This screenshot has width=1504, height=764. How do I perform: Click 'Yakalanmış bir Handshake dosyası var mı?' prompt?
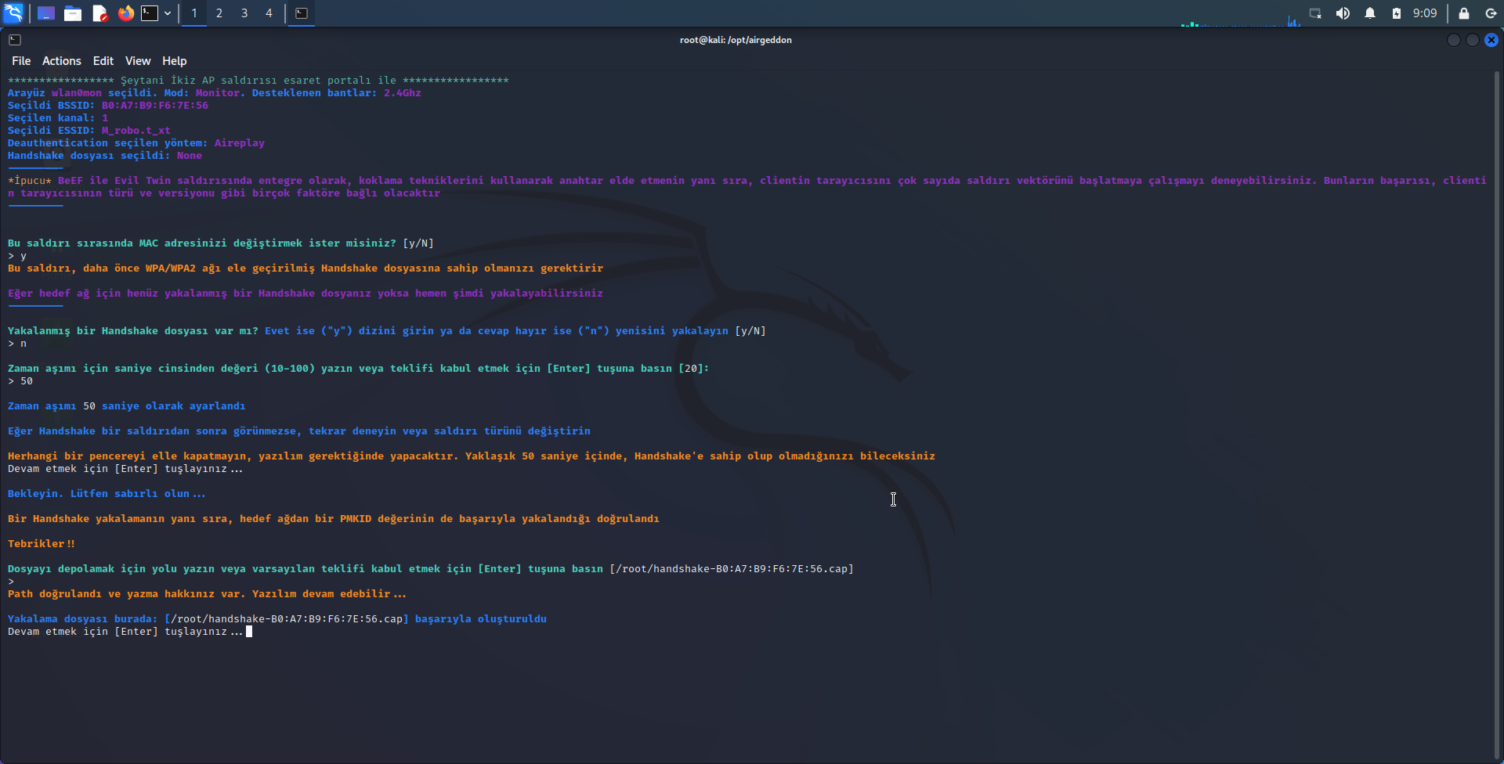(387, 331)
